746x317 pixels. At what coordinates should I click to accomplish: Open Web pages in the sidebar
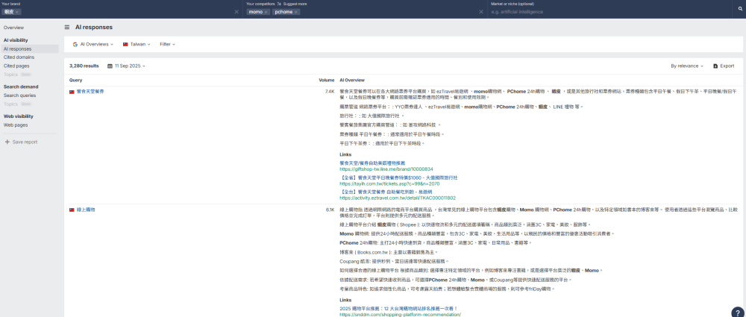pyautogui.click(x=16, y=125)
